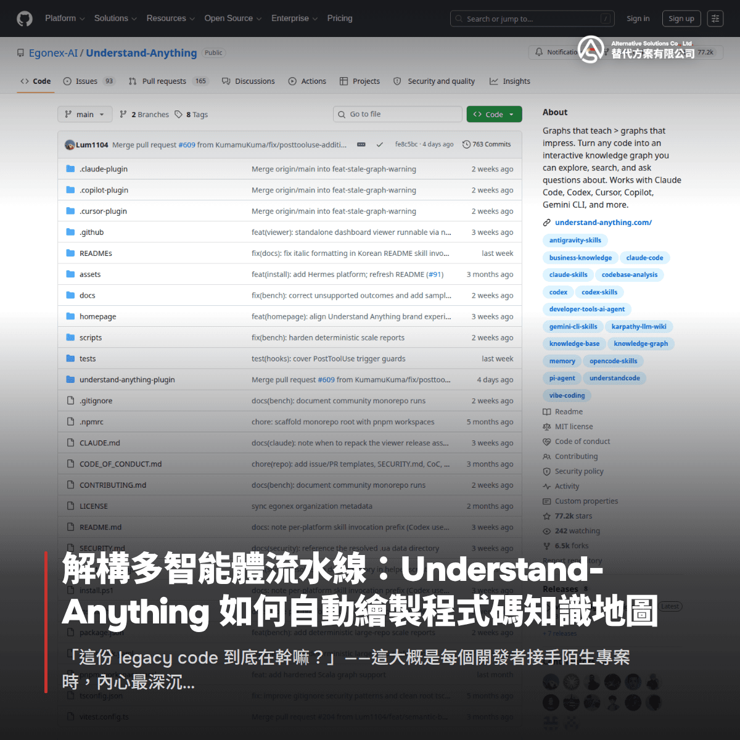Expand the Open Source menu

point(233,18)
